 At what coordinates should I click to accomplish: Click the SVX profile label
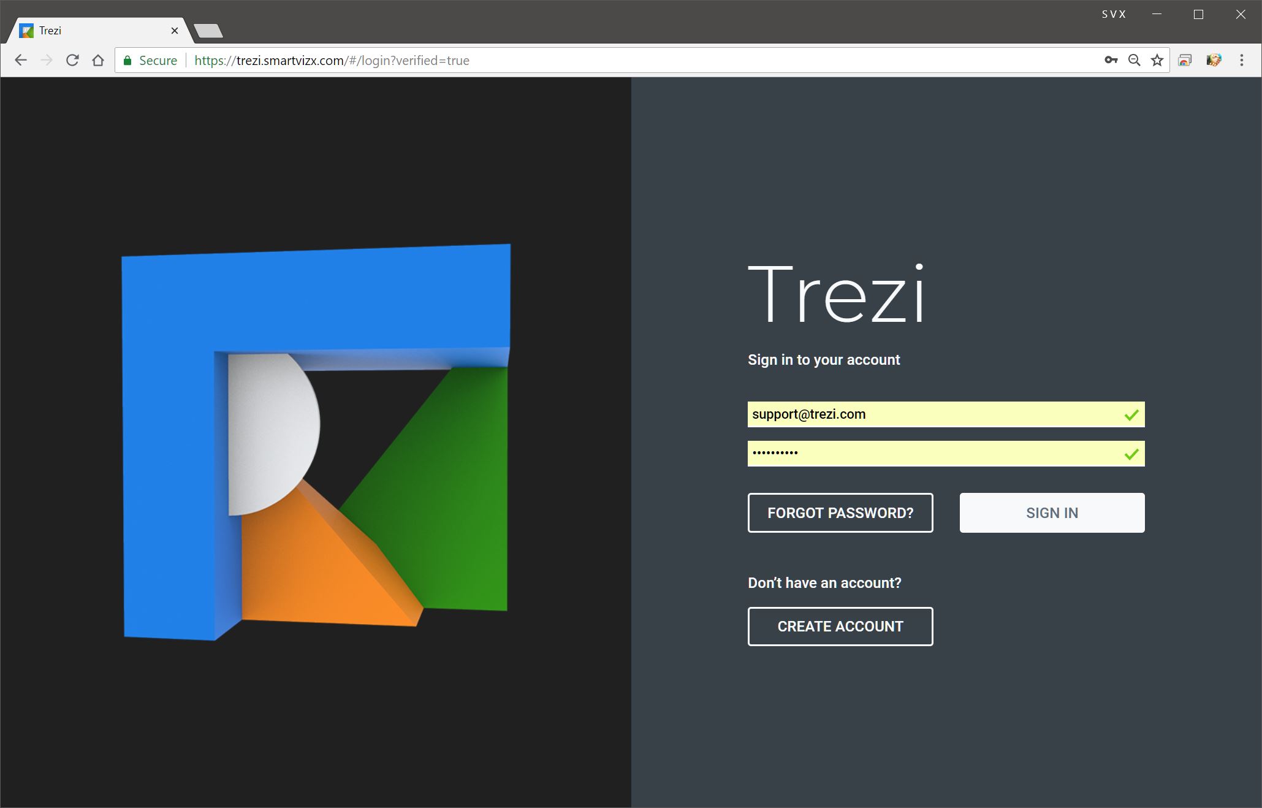tap(1114, 14)
